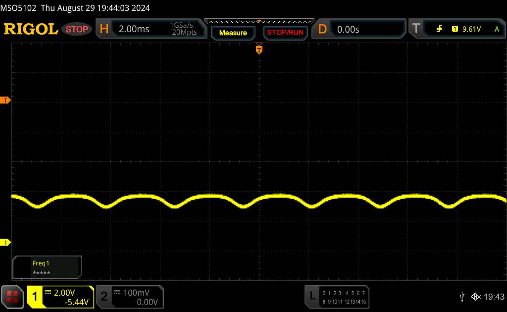This screenshot has width=507, height=312.
Task: Select the orange D delay label
Action: pyautogui.click(x=322, y=29)
